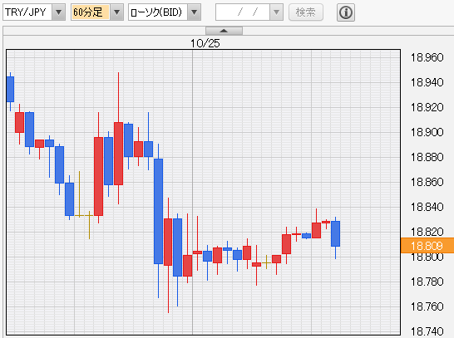Click the 18.740 price axis label
Viewport: 454px width, 338px height.
coord(427,331)
